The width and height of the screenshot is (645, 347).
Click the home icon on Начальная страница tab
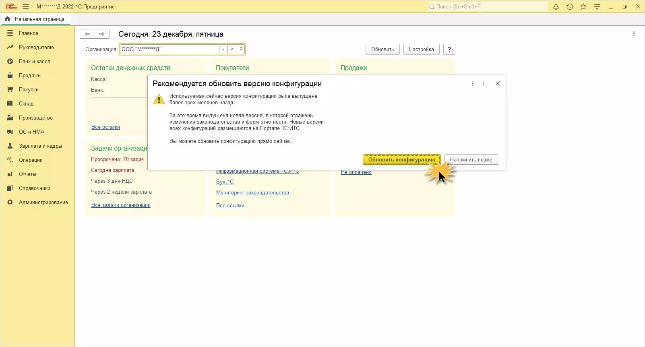coord(7,19)
